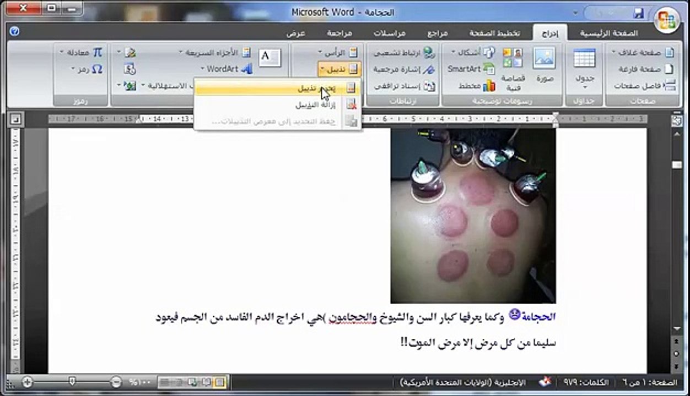Image resolution: width=690 pixels, height=396 pixels.
Task: Insert a bookmark (إشارة مرجعية)
Action: coord(405,69)
